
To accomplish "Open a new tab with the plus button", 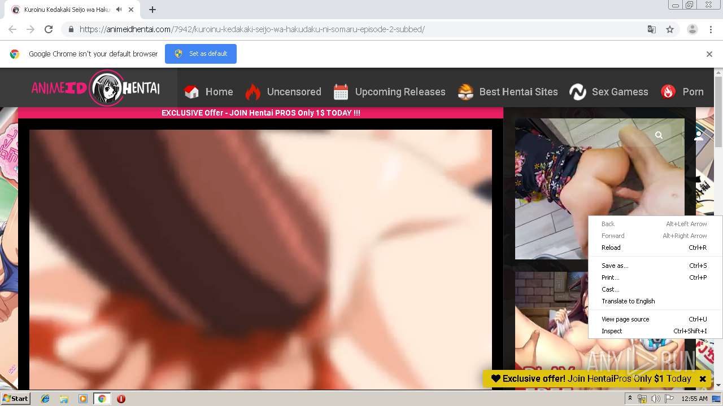I will tap(153, 10).
